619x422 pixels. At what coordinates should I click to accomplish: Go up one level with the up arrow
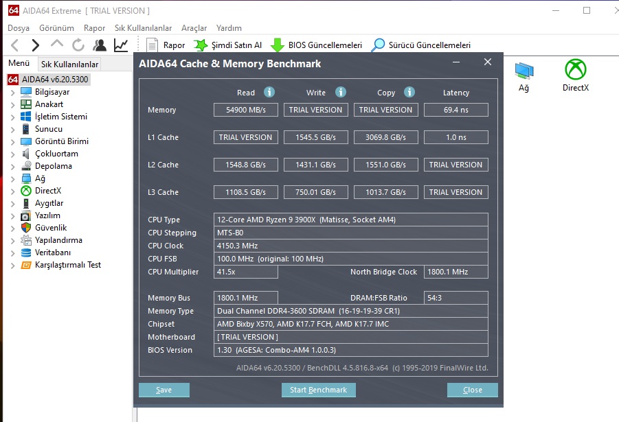57,44
